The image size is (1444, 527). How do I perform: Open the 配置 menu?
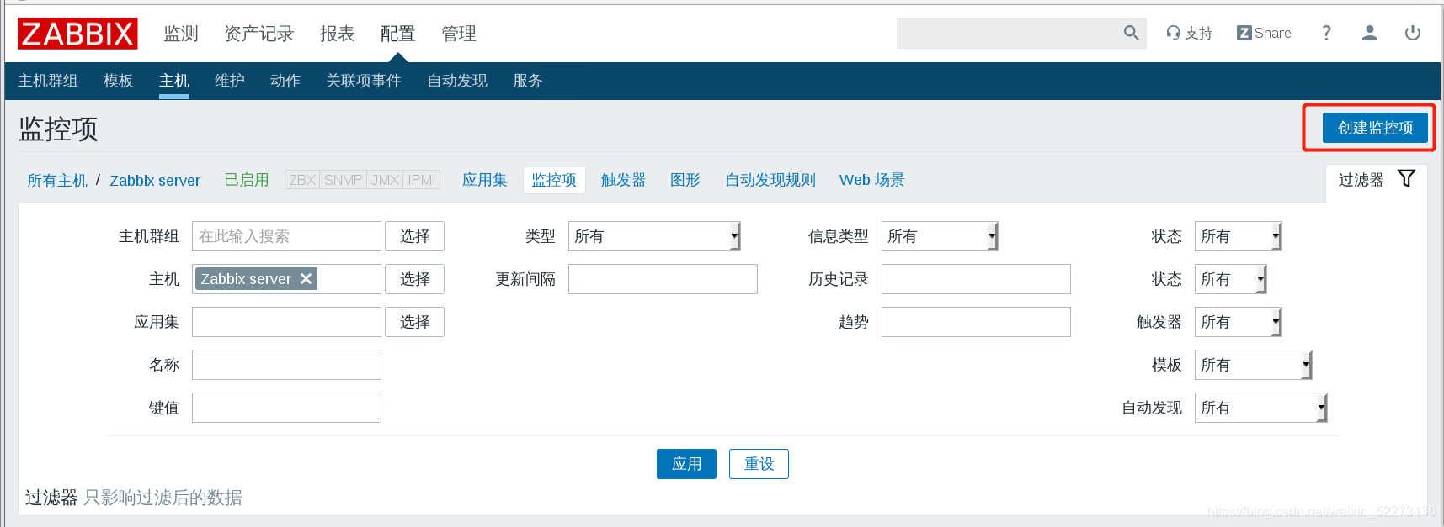tap(398, 34)
